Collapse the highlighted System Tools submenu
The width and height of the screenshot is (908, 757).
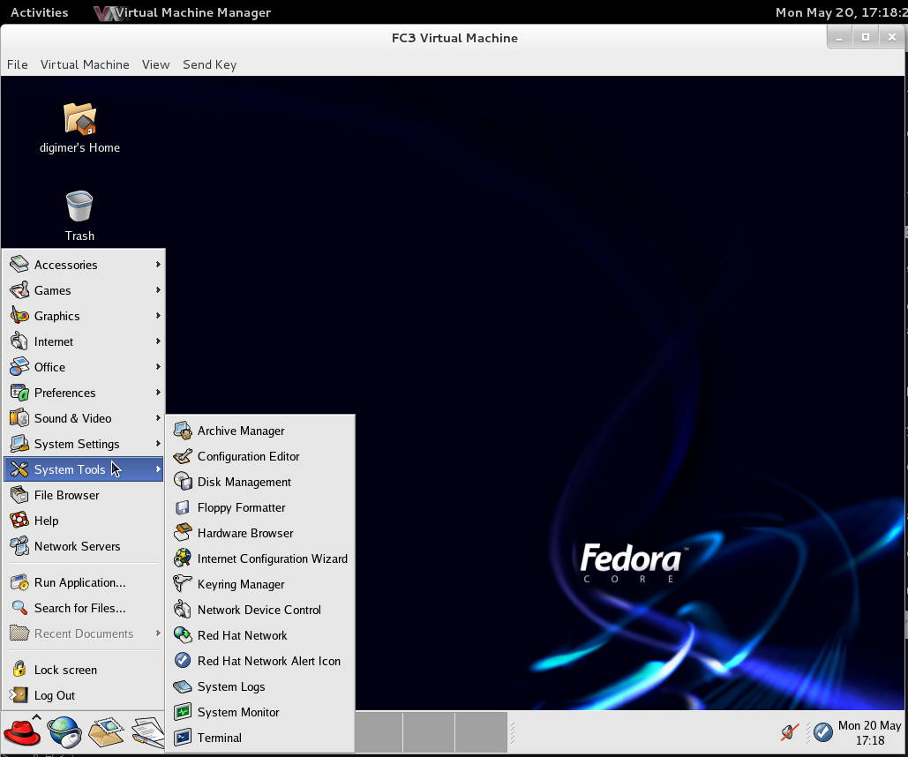click(x=84, y=469)
